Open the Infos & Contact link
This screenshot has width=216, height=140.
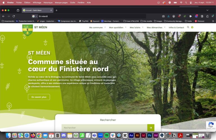176,27
